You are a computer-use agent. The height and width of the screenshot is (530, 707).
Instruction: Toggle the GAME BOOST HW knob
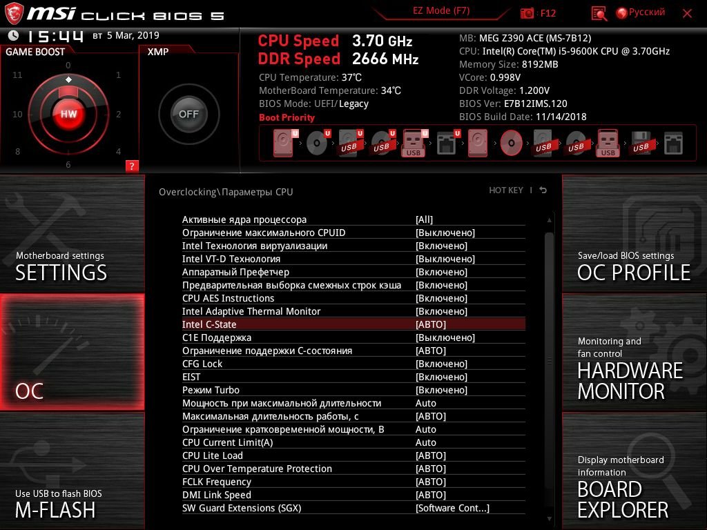pos(68,114)
